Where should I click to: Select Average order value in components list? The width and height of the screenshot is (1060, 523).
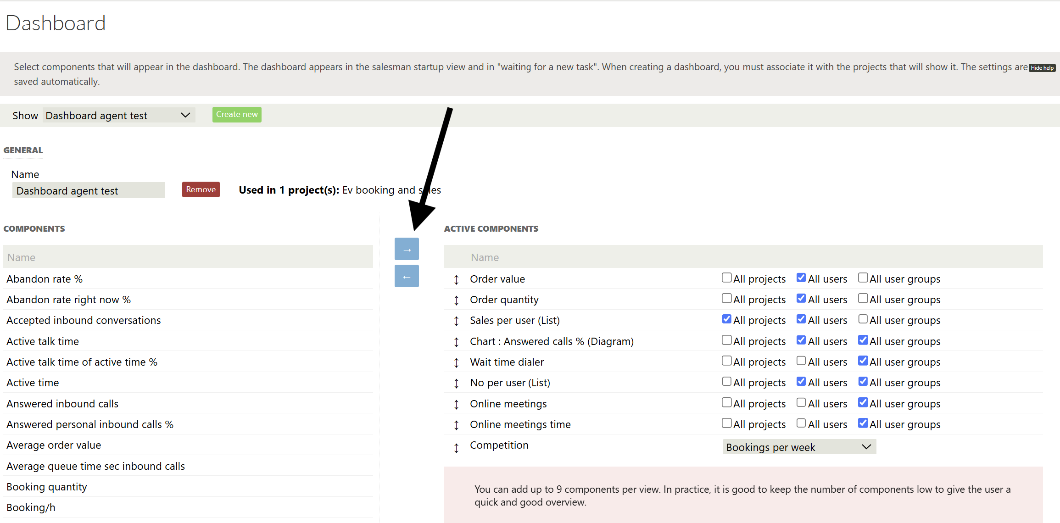click(x=54, y=445)
